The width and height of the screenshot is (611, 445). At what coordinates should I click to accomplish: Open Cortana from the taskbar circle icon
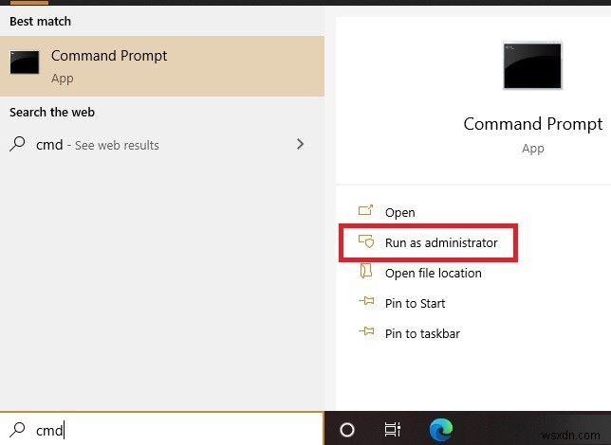347,430
